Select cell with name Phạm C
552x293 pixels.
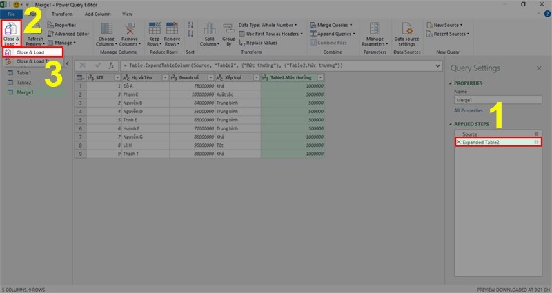point(146,94)
